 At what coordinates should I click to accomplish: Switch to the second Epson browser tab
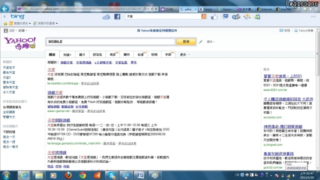tap(226, 9)
